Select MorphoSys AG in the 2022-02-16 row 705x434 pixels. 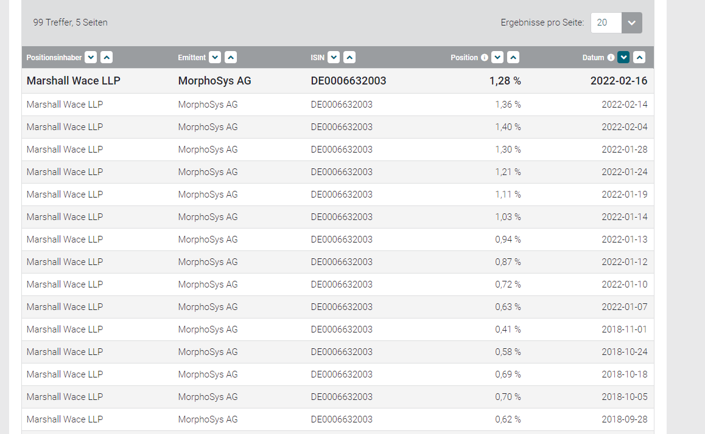(x=214, y=81)
